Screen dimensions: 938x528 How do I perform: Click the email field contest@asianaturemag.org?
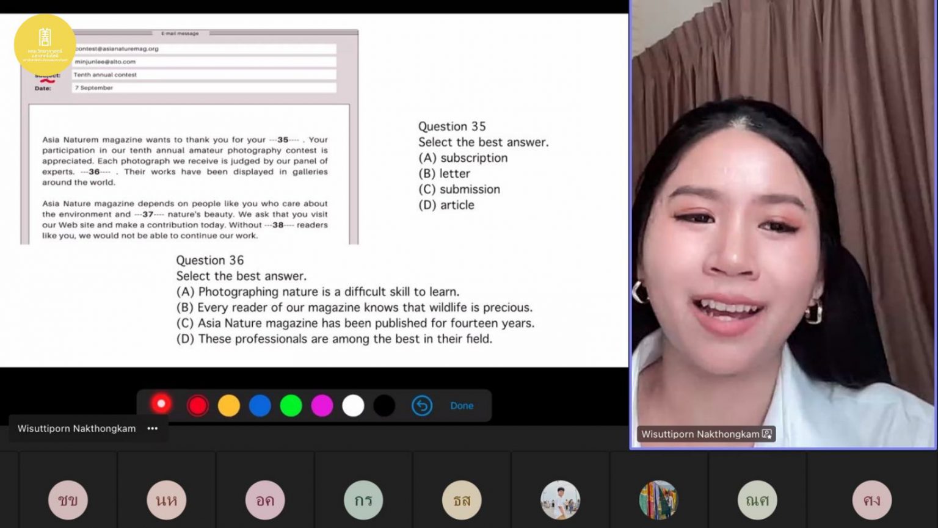tap(204, 49)
